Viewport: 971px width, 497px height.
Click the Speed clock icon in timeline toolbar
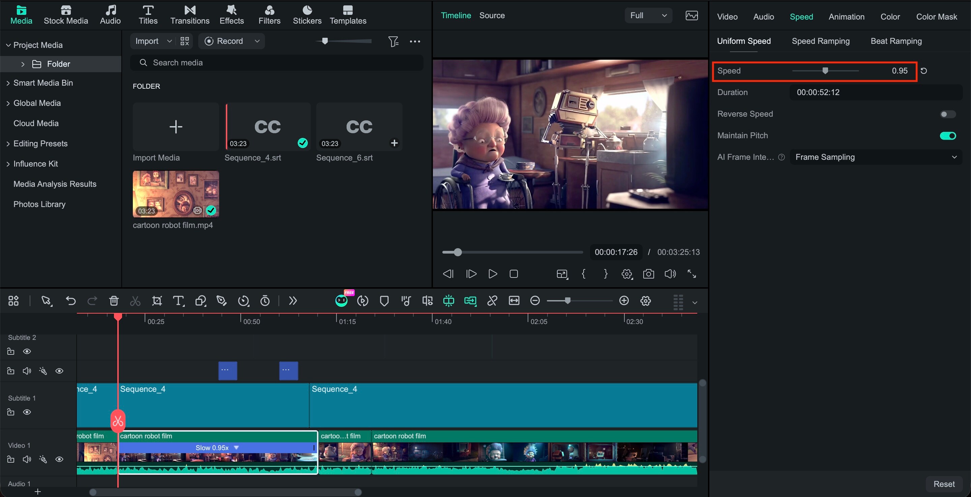pyautogui.click(x=243, y=300)
